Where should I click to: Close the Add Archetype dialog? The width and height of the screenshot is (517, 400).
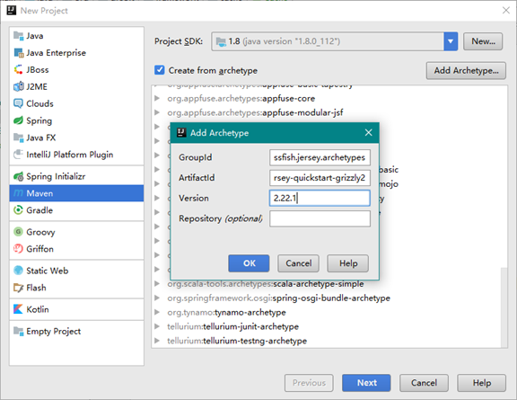(369, 133)
